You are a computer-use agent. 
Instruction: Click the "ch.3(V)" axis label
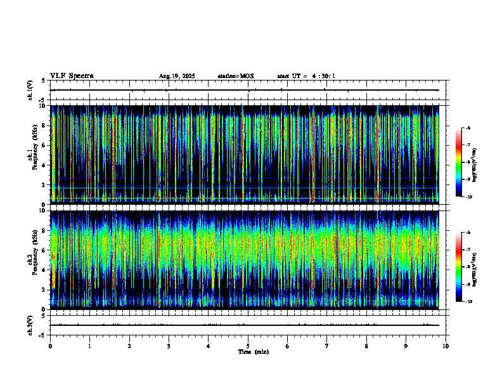click(30, 325)
